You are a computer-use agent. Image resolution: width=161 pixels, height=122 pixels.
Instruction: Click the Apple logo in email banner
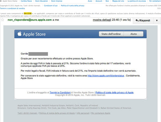click(19, 34)
